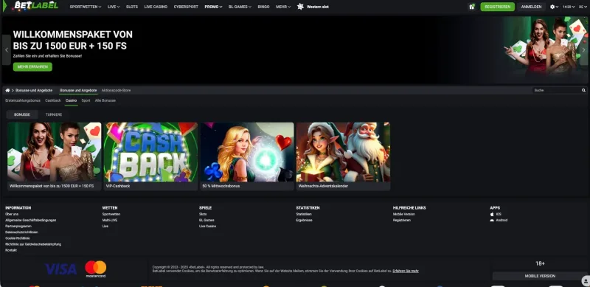This screenshot has height=287, width=590.
Task: Open Richtlinie zur Geldwäschebekämpfung link
Action: click(33, 244)
